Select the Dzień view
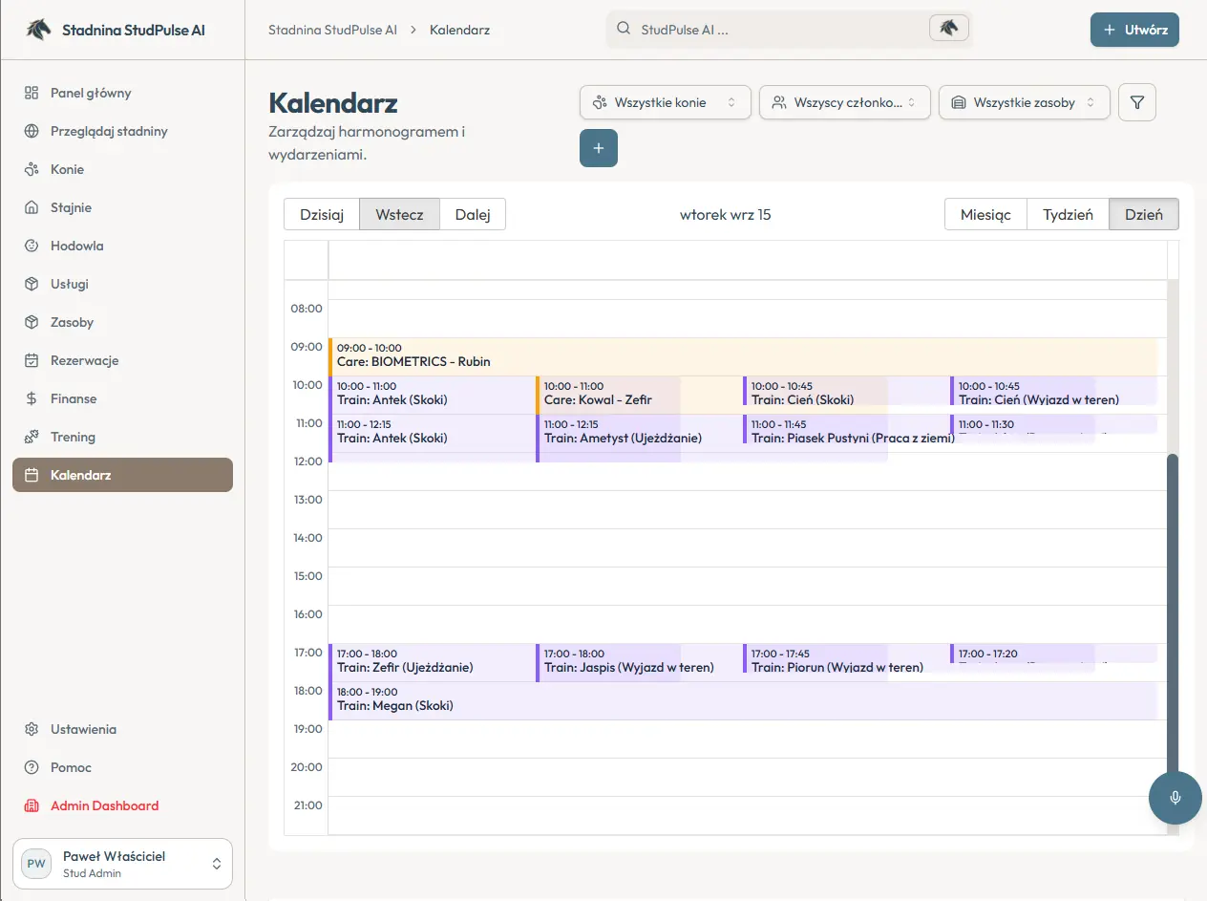1207x901 pixels. (1144, 214)
